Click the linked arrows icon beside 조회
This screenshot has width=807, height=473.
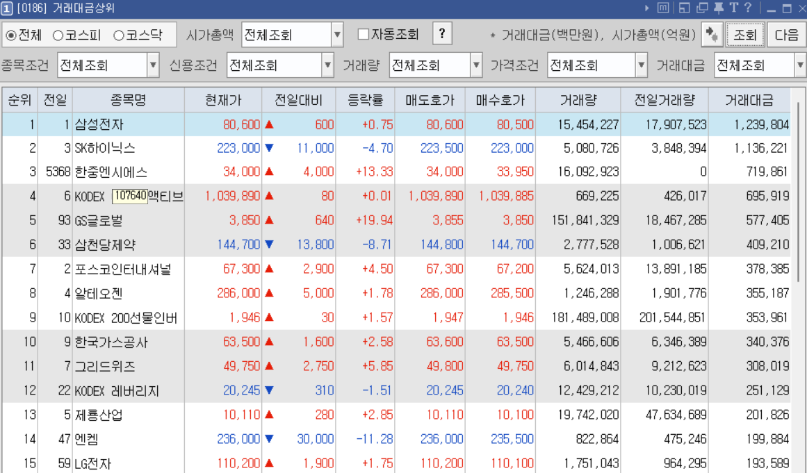pos(712,35)
